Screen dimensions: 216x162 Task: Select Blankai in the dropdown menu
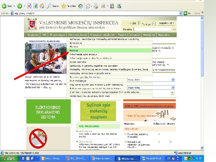pos(109,47)
